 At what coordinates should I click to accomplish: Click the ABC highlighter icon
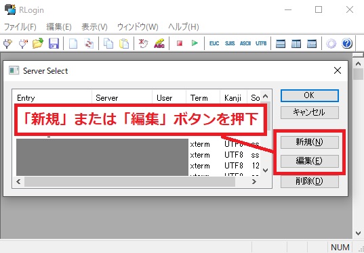point(159,43)
